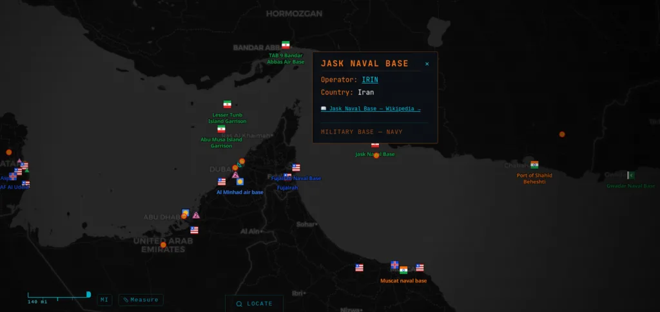Click the HORMOZGAN region label
660x312 pixels.
click(x=294, y=14)
